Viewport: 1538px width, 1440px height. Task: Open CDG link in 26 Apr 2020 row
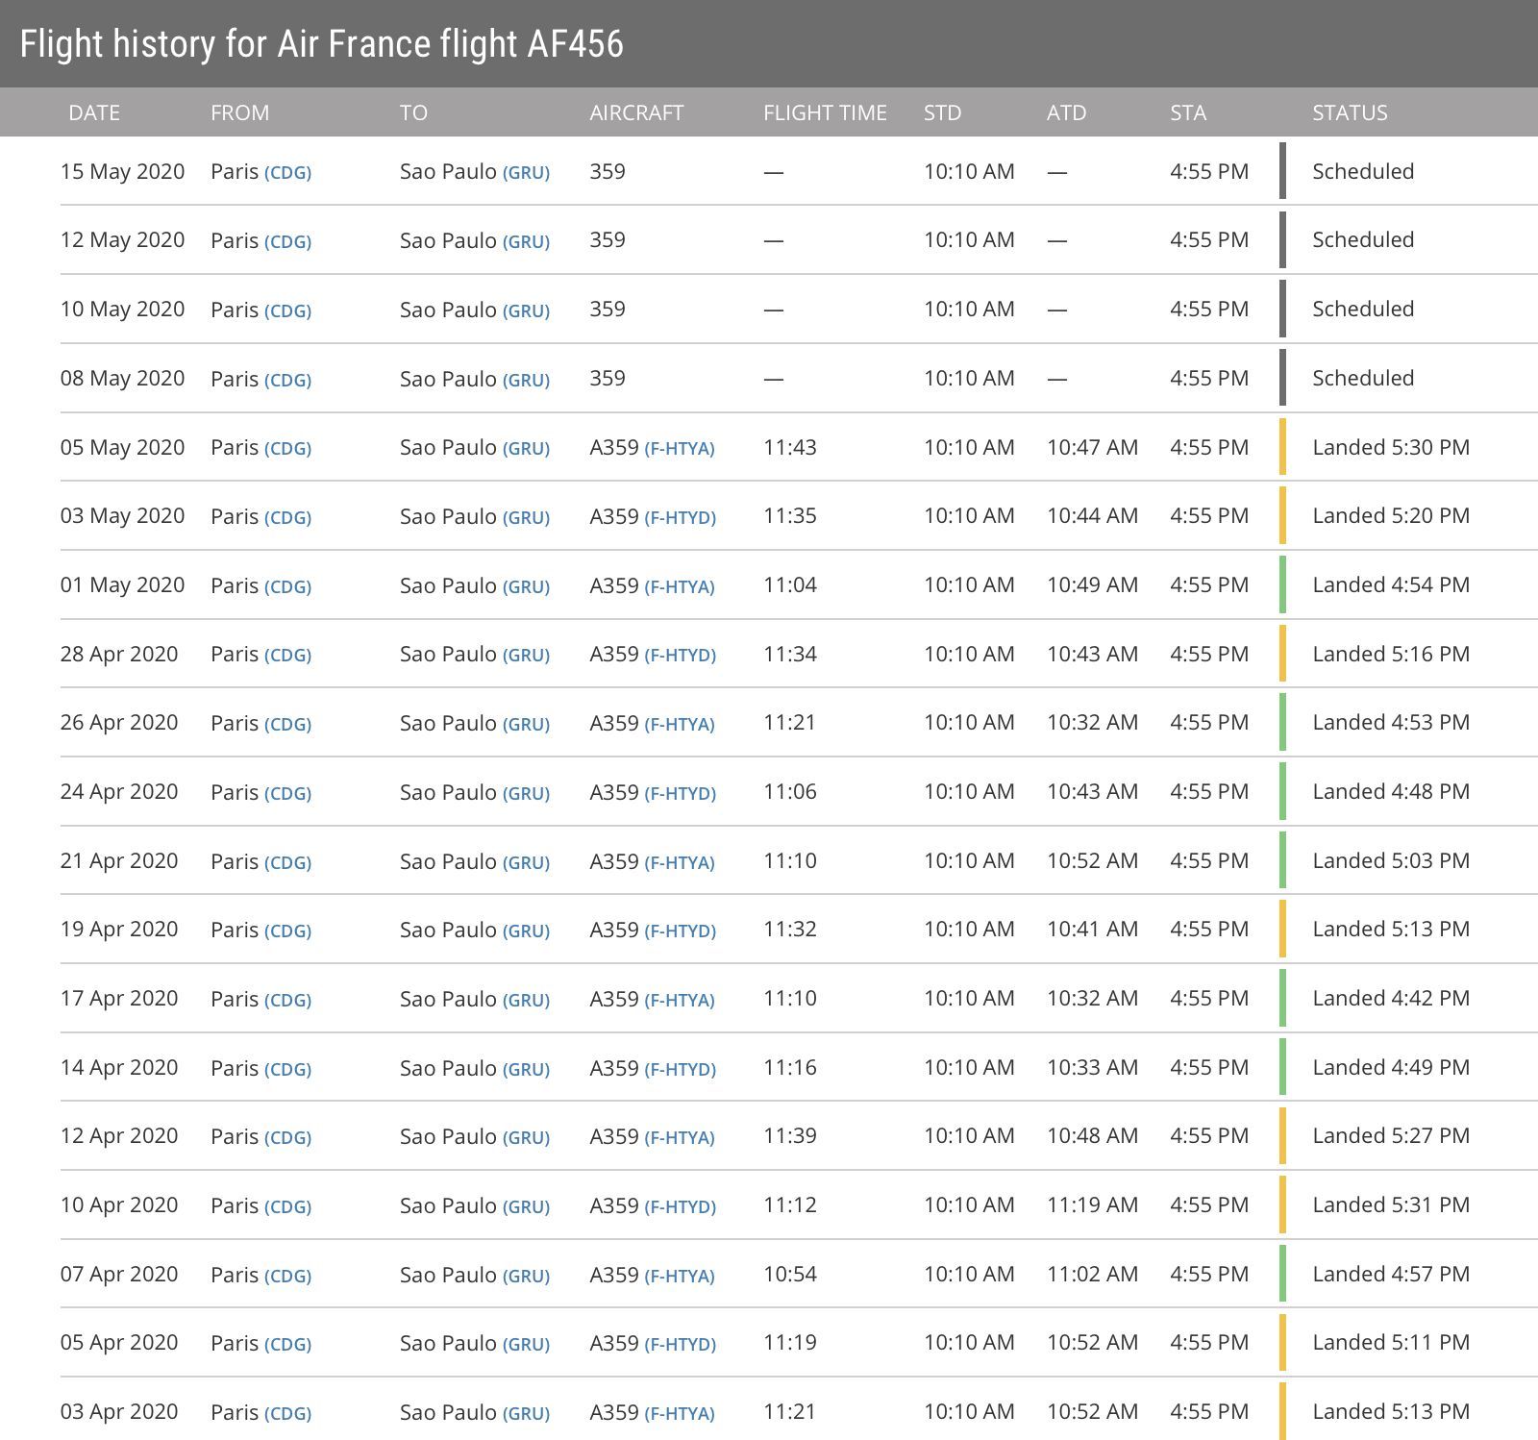(x=287, y=724)
